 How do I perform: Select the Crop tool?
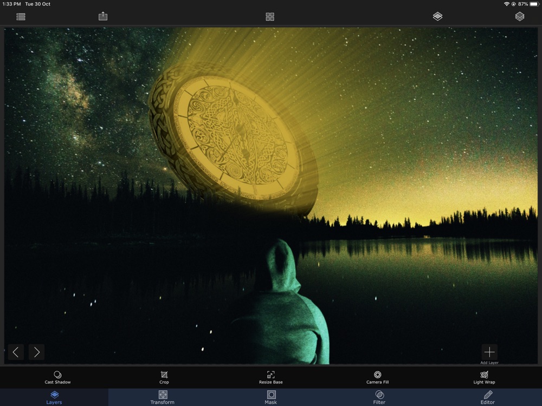click(x=164, y=377)
